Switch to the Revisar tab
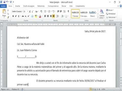 64,6
